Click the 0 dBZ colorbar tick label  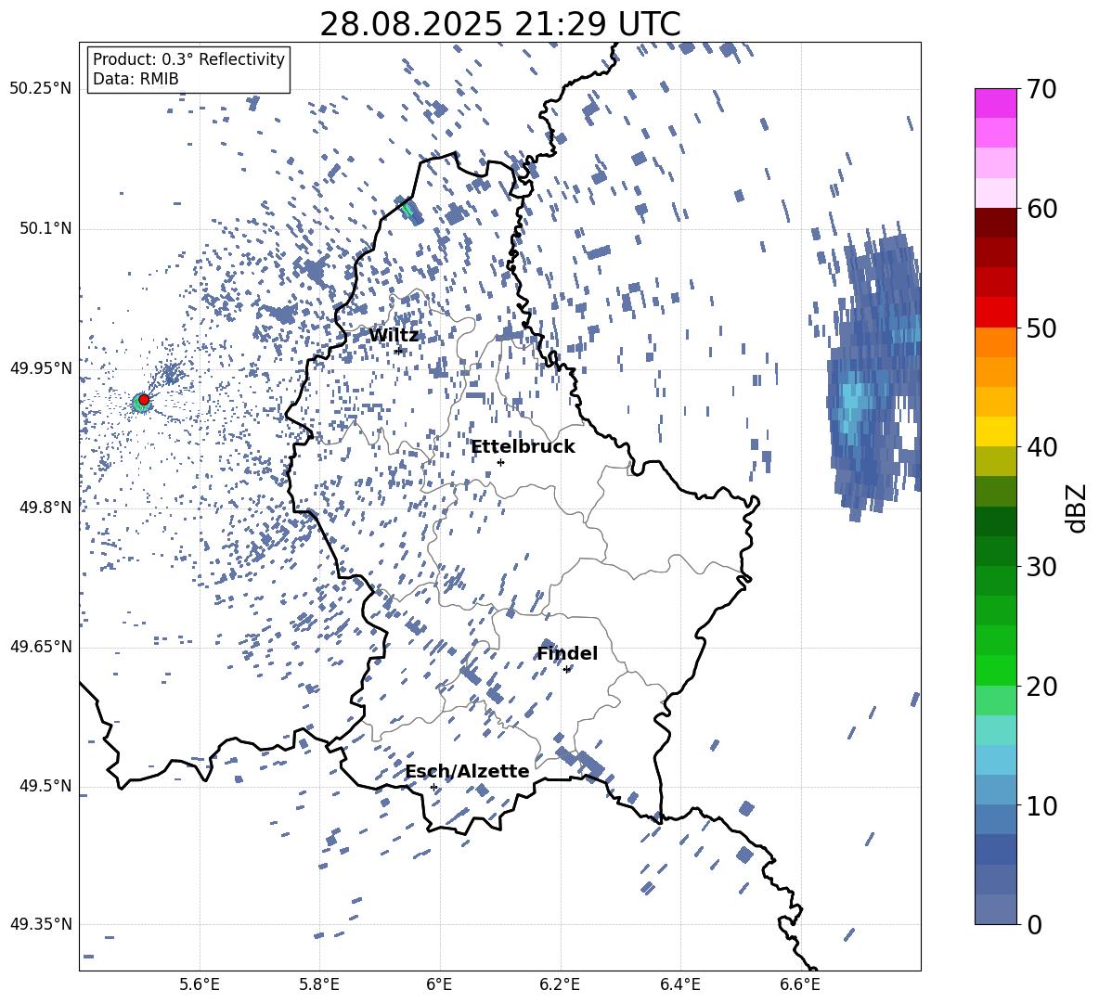tap(1034, 924)
